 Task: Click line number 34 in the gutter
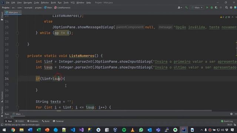tap(7, 79)
